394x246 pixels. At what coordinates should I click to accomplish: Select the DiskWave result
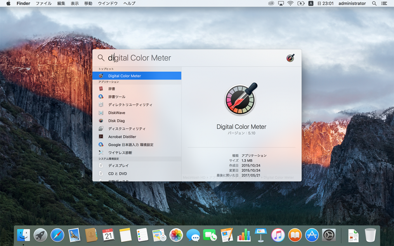[137, 113]
